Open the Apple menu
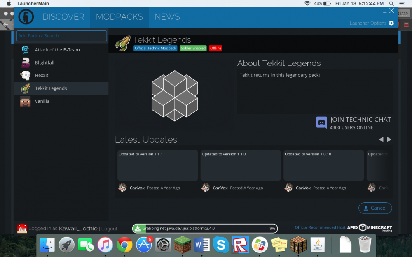 click(9, 3)
